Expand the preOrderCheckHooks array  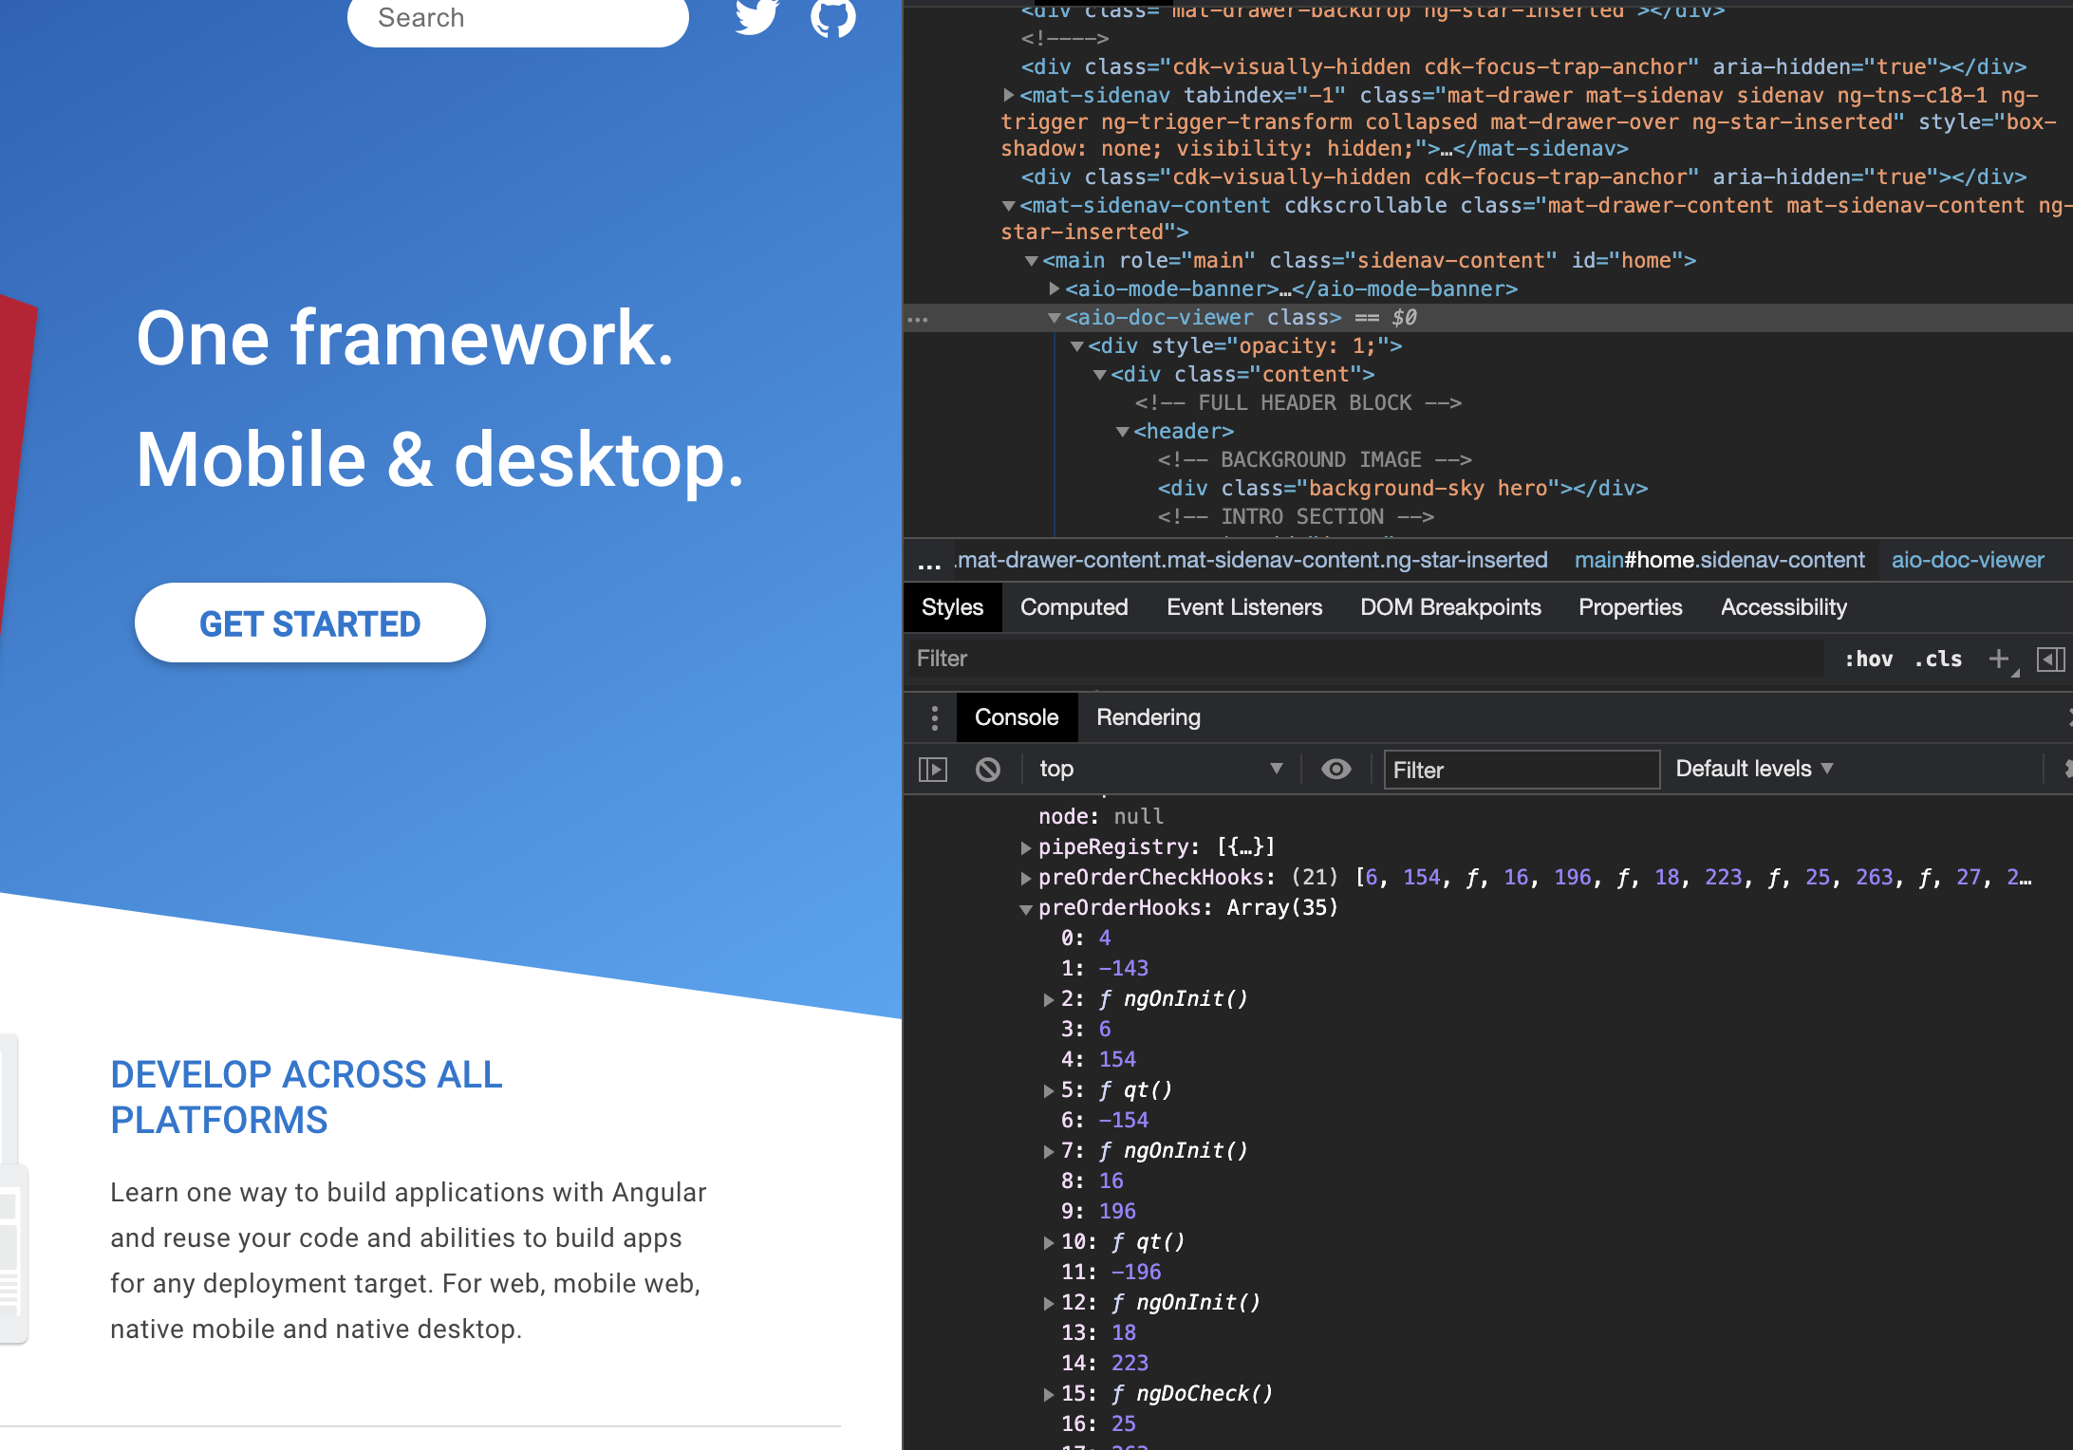click(1026, 877)
